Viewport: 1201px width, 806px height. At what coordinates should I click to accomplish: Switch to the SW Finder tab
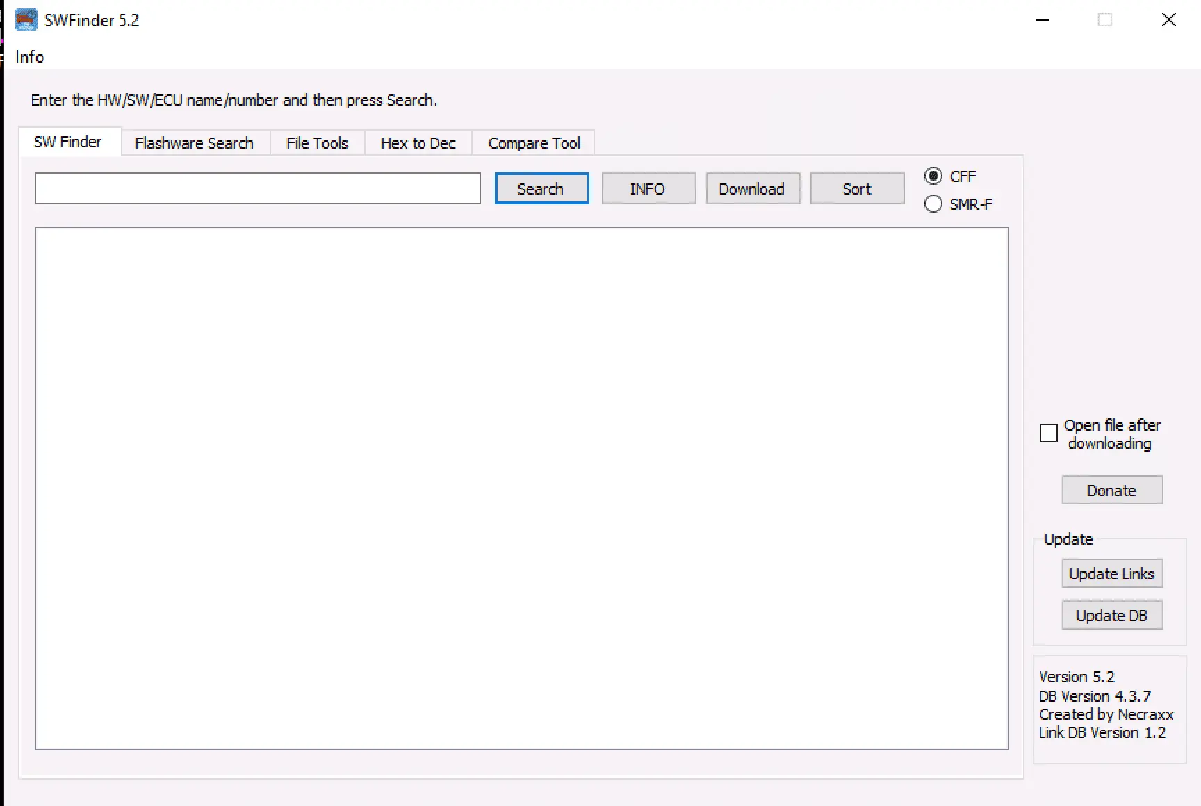pos(68,142)
